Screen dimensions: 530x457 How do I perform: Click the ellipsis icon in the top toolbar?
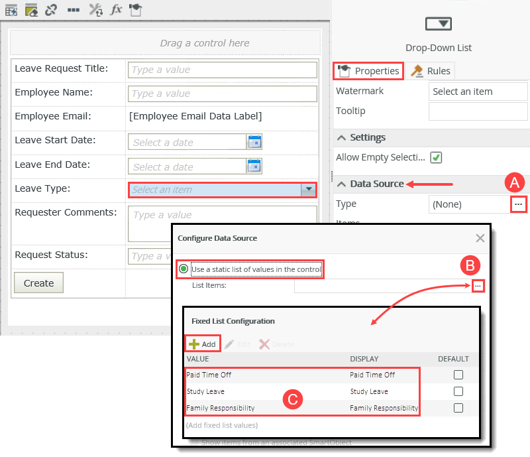pos(73,9)
